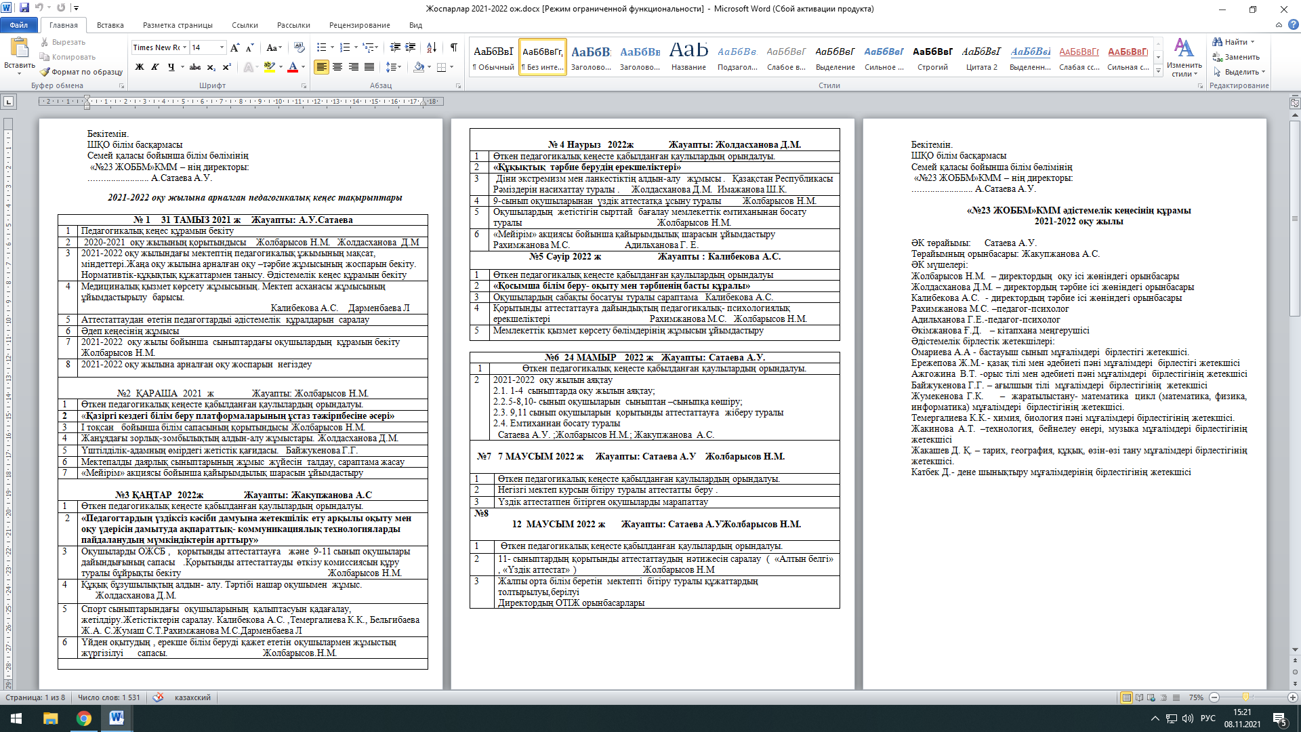Click the justify alignment icon
Screen dimensions: 1301x732
point(369,67)
